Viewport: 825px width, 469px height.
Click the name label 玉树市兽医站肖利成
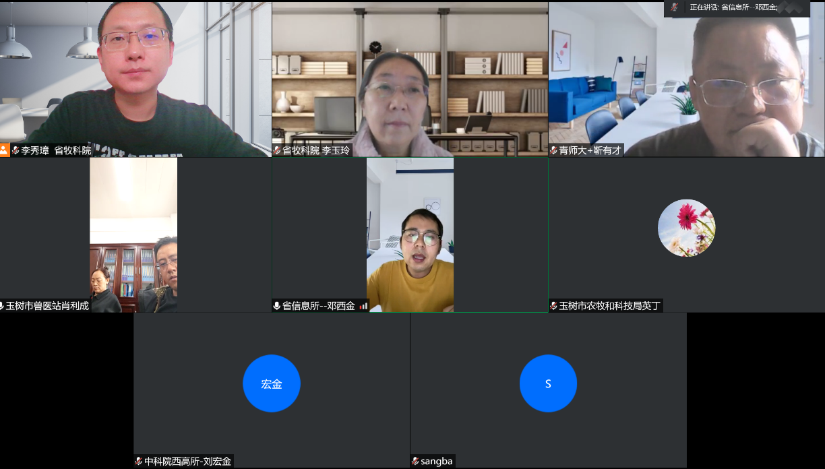[47, 306]
